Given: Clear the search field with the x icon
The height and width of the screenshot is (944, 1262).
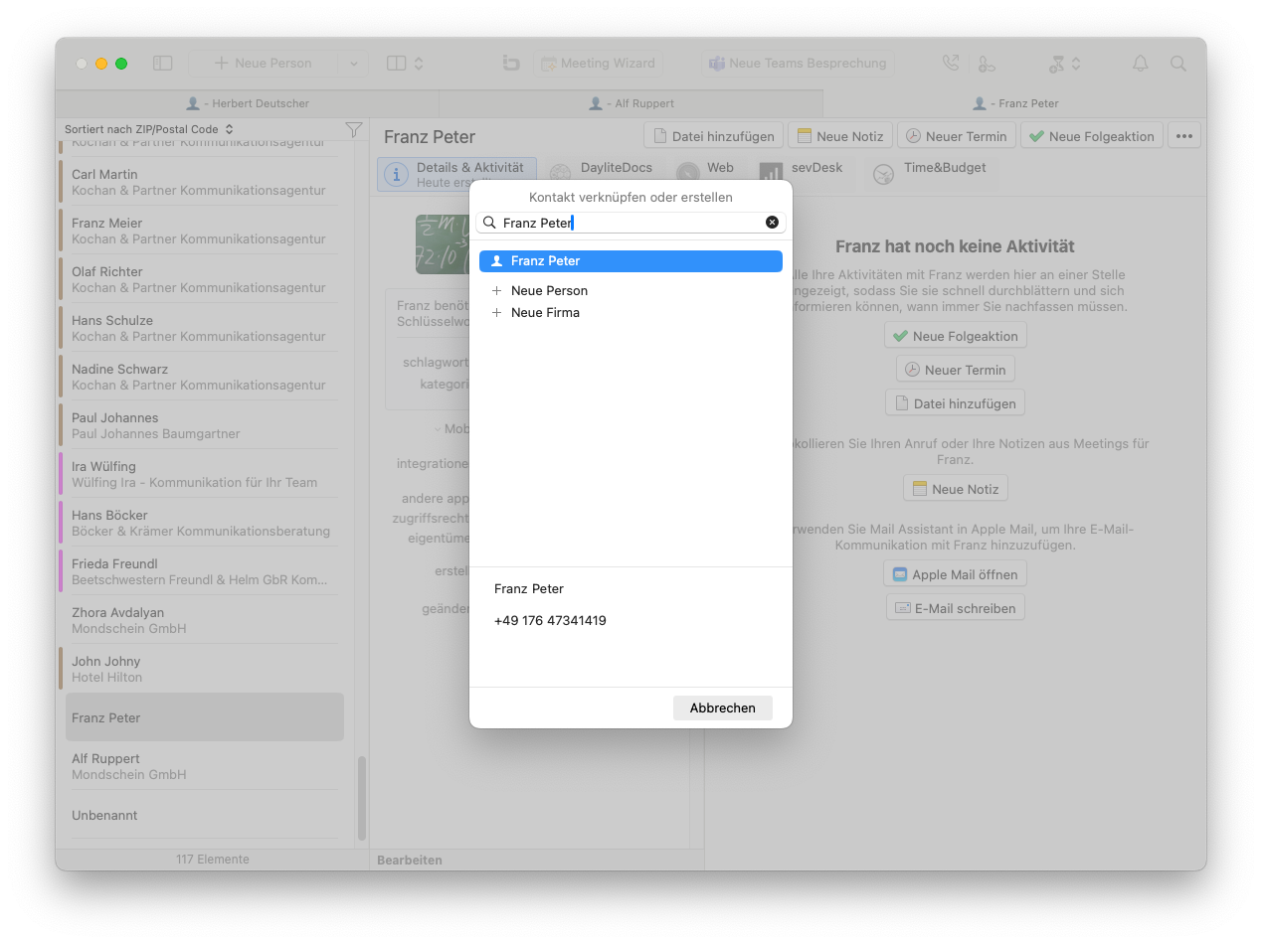Looking at the screenshot, I should click(x=772, y=223).
